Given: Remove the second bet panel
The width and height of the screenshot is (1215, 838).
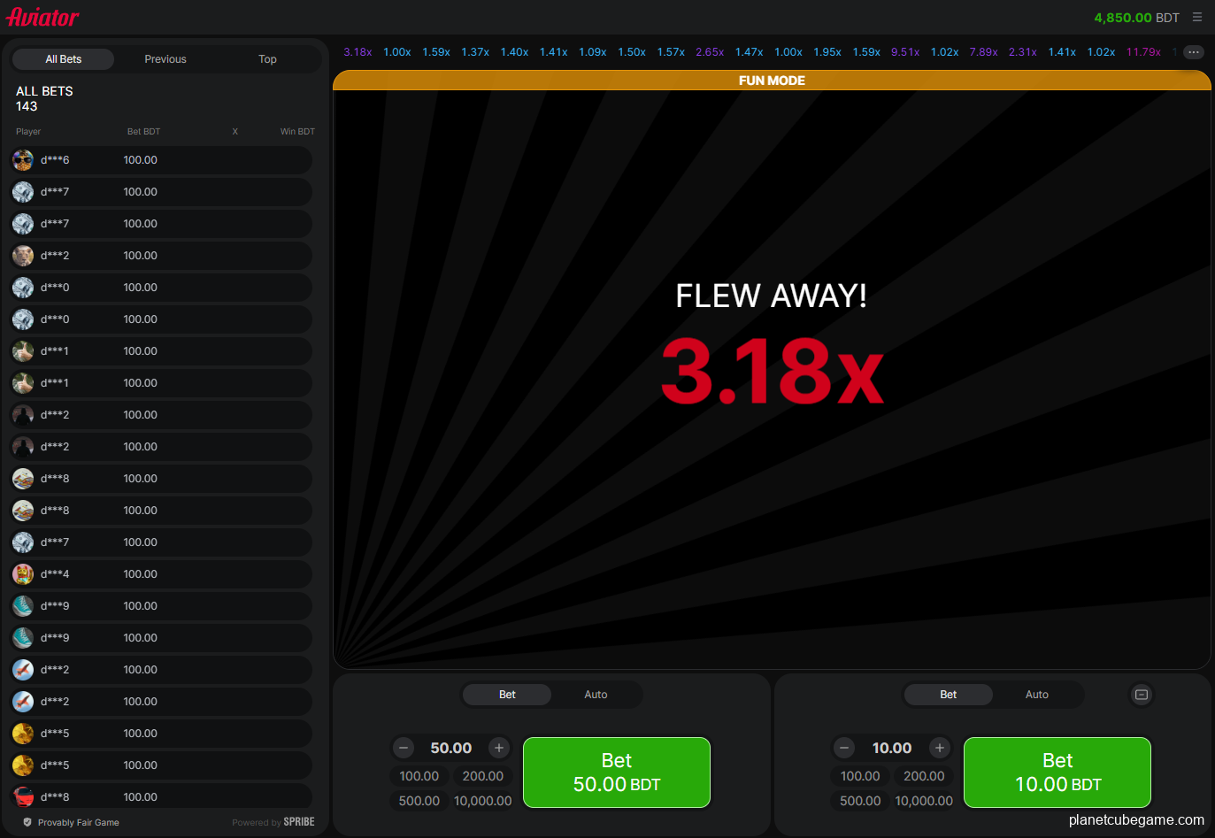Looking at the screenshot, I should pyautogui.click(x=1142, y=695).
